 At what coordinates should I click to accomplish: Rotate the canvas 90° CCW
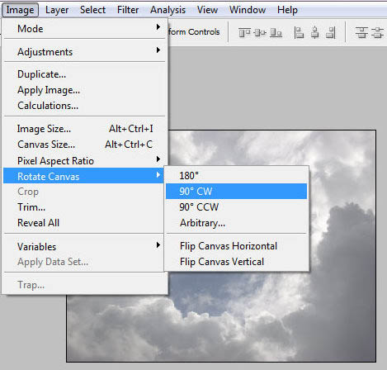pyautogui.click(x=237, y=207)
